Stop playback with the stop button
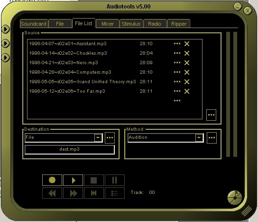258x222 pixels. coord(94,180)
